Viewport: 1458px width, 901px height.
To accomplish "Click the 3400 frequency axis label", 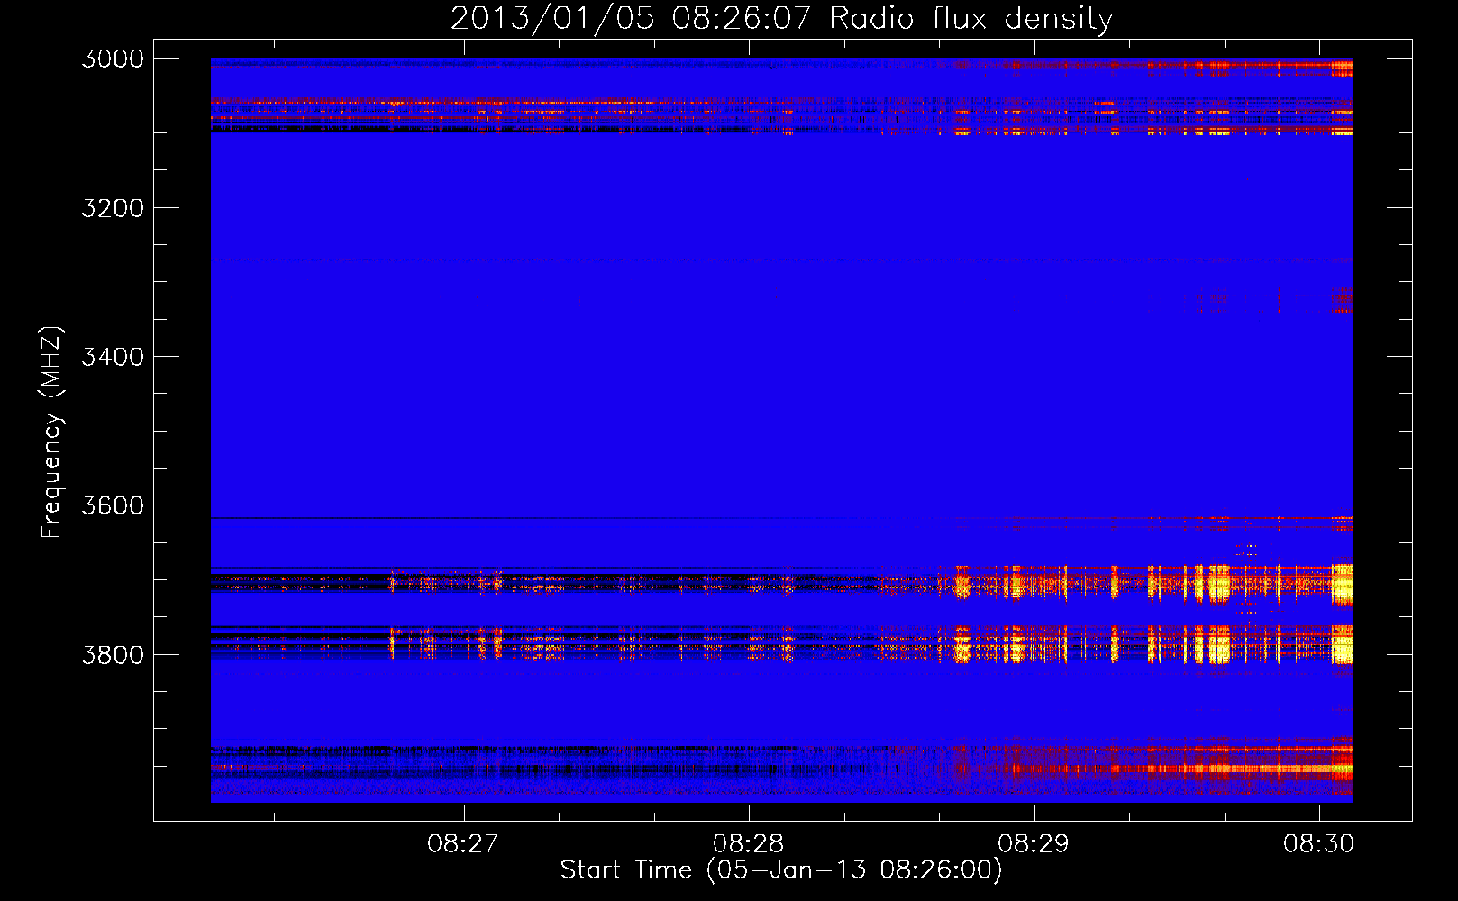I will [113, 357].
